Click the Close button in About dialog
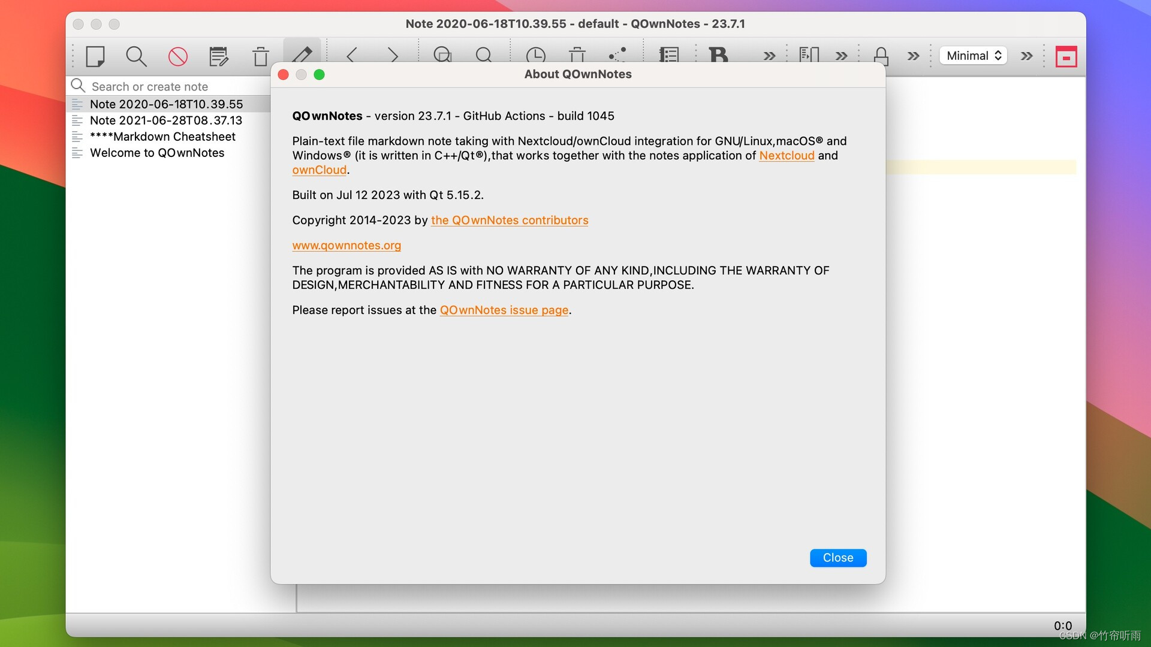Viewport: 1151px width, 647px height. pyautogui.click(x=838, y=558)
